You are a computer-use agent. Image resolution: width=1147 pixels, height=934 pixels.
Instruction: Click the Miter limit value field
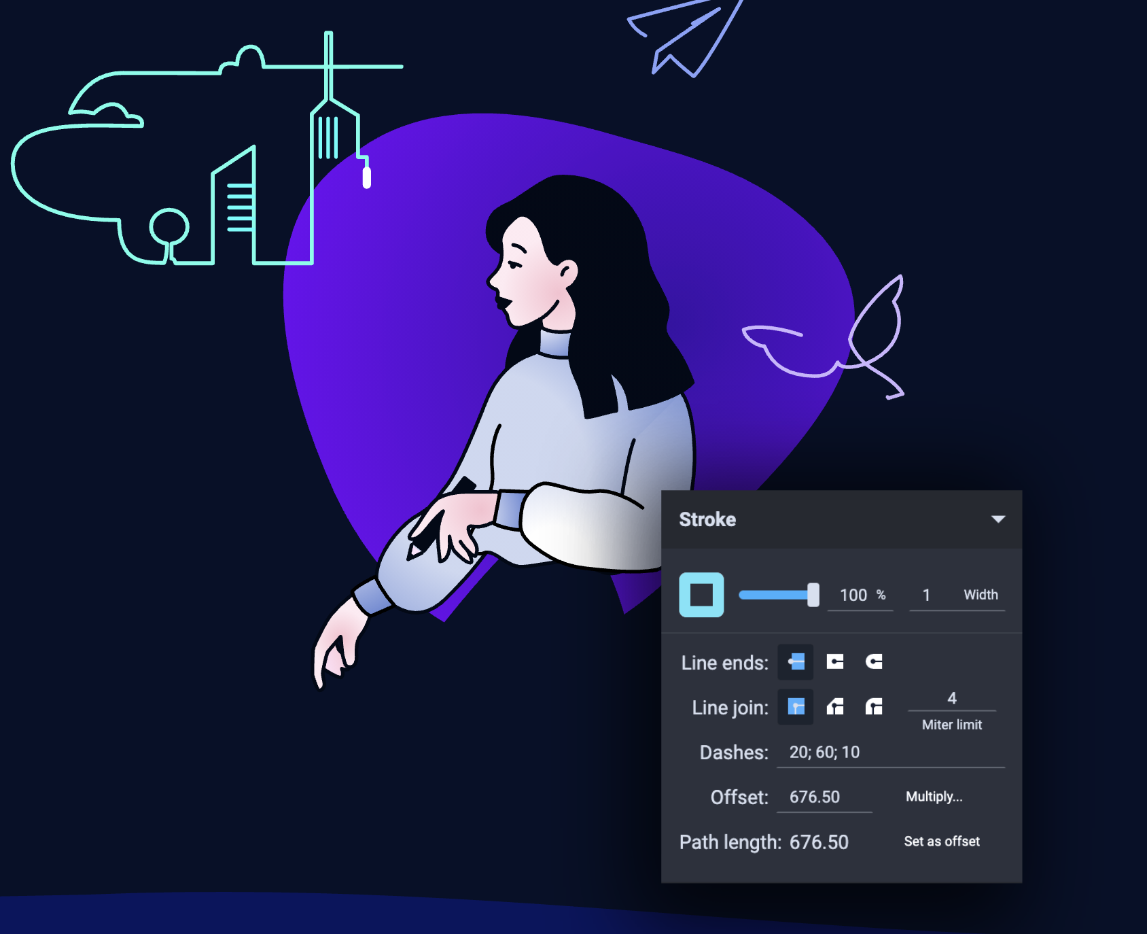[951, 699]
